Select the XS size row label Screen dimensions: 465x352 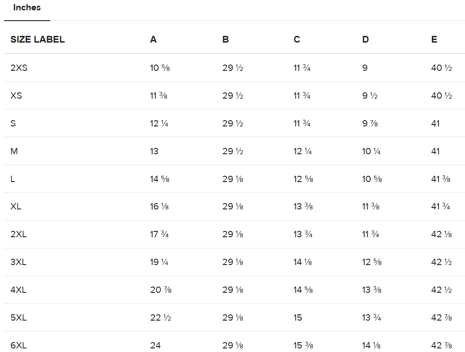(x=16, y=96)
